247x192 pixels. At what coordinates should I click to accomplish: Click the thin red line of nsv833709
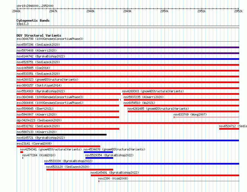coord(206,117)
